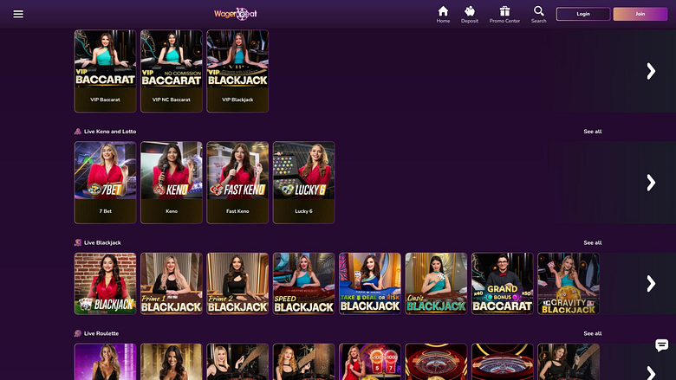Screen dimensions: 676x380
Task: Advance the Live Blackjack carousel
Action: pyautogui.click(x=651, y=284)
